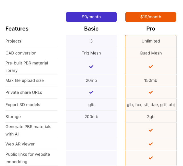Click the CAD conversion feature label
Viewport: 183px width, 166px height.
[21, 53]
